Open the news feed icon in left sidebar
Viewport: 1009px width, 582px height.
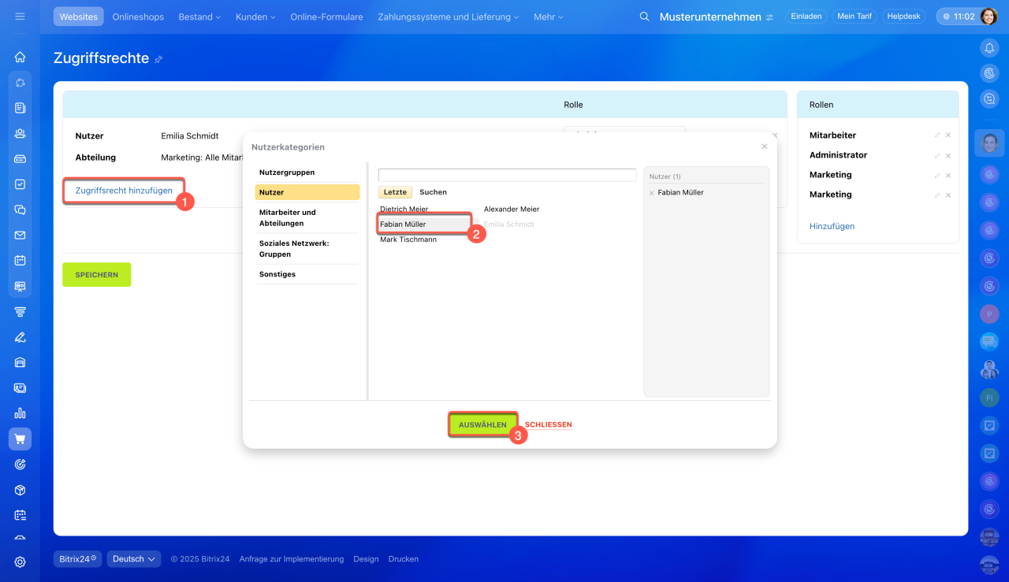(x=20, y=108)
